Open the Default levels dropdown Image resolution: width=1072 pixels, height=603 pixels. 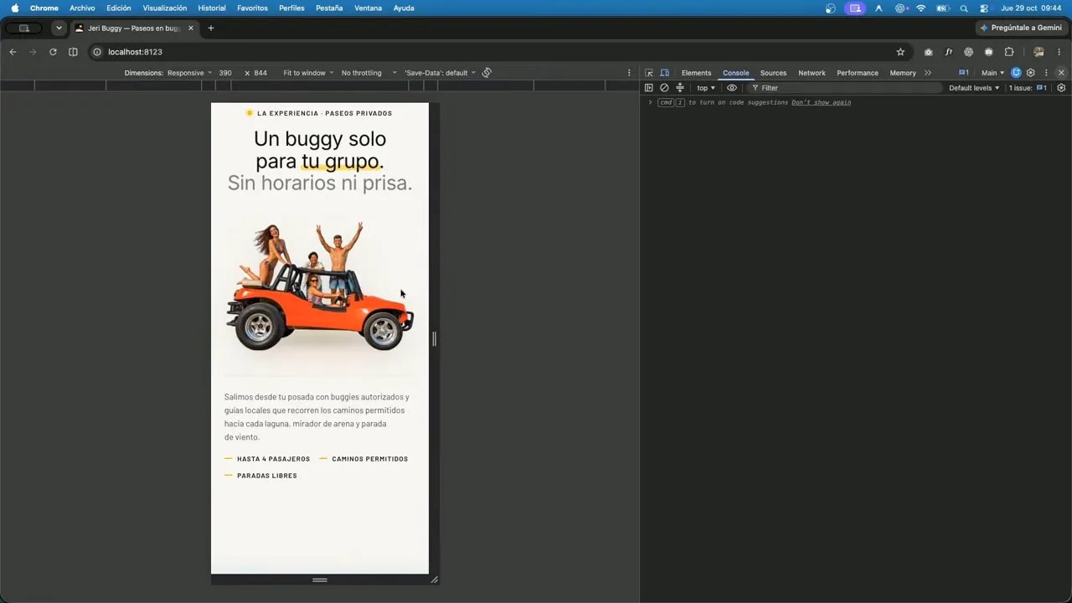(x=974, y=88)
